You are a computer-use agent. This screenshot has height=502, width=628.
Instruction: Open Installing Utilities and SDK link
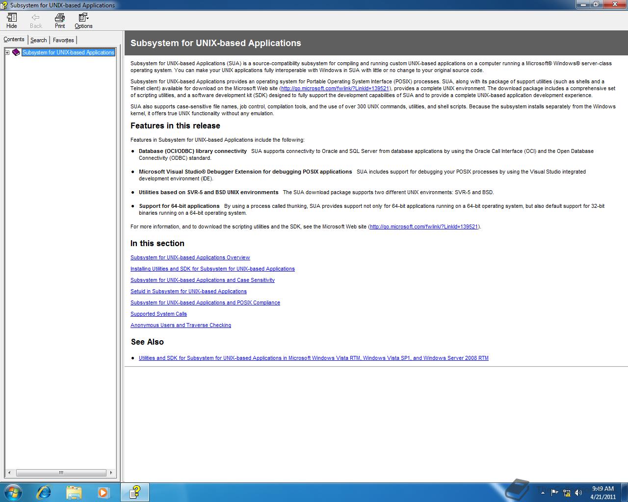(212, 269)
